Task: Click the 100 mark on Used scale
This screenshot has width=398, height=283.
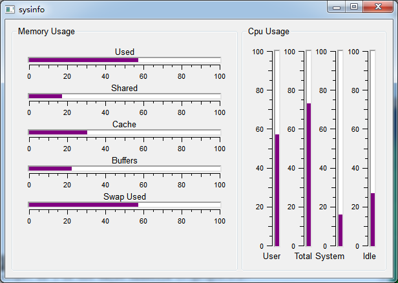Action: (220, 76)
